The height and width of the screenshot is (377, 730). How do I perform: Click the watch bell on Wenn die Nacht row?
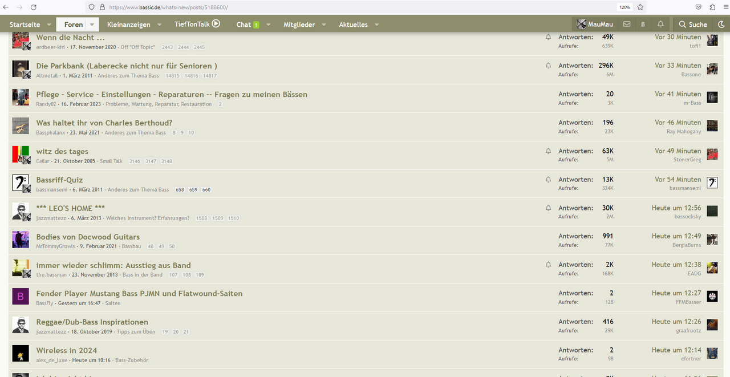tap(548, 37)
